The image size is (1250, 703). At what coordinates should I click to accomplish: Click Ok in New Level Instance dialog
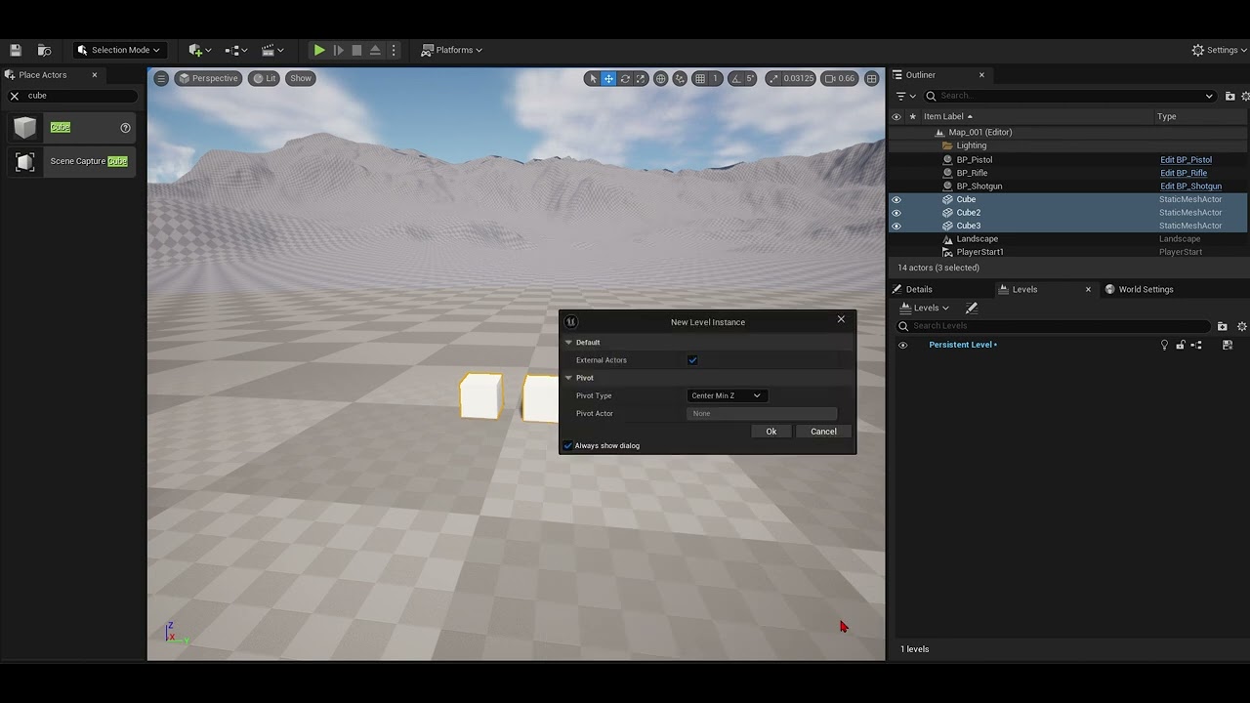(771, 432)
